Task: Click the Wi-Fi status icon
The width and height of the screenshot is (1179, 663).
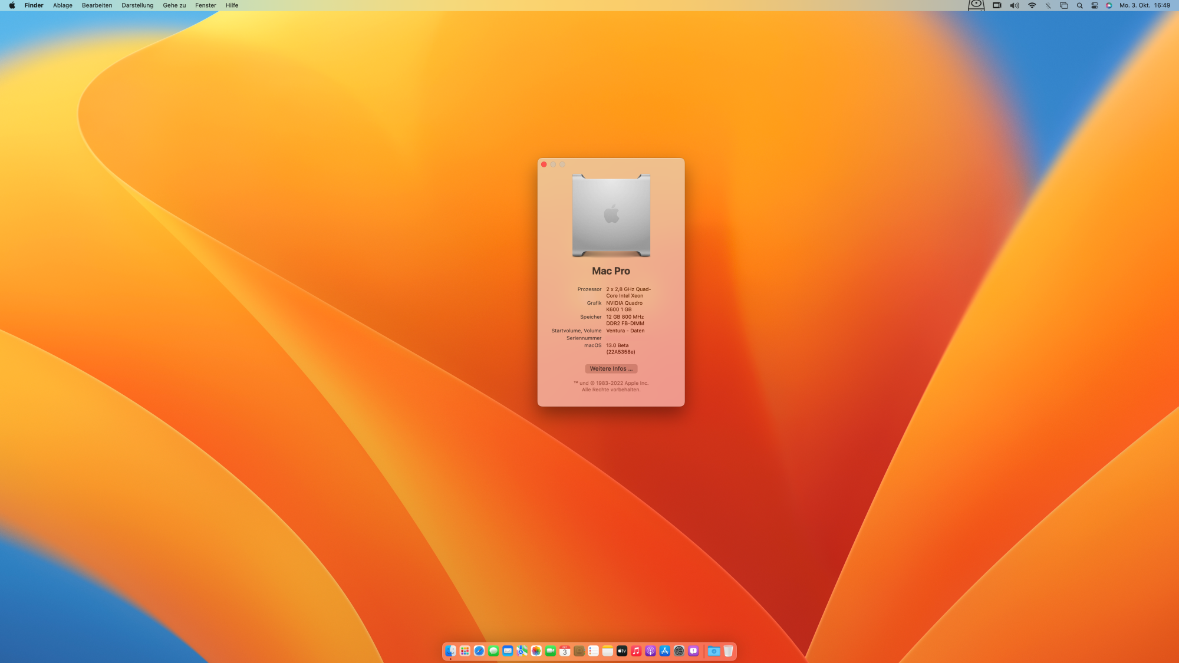Action: [1032, 5]
